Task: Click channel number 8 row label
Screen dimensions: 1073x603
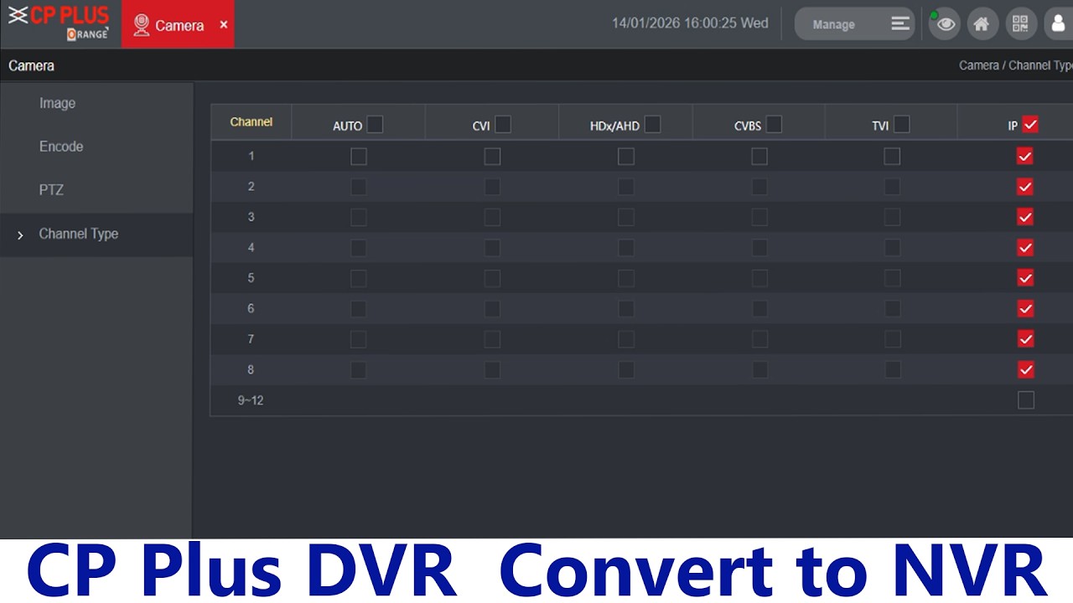Action: 251,369
